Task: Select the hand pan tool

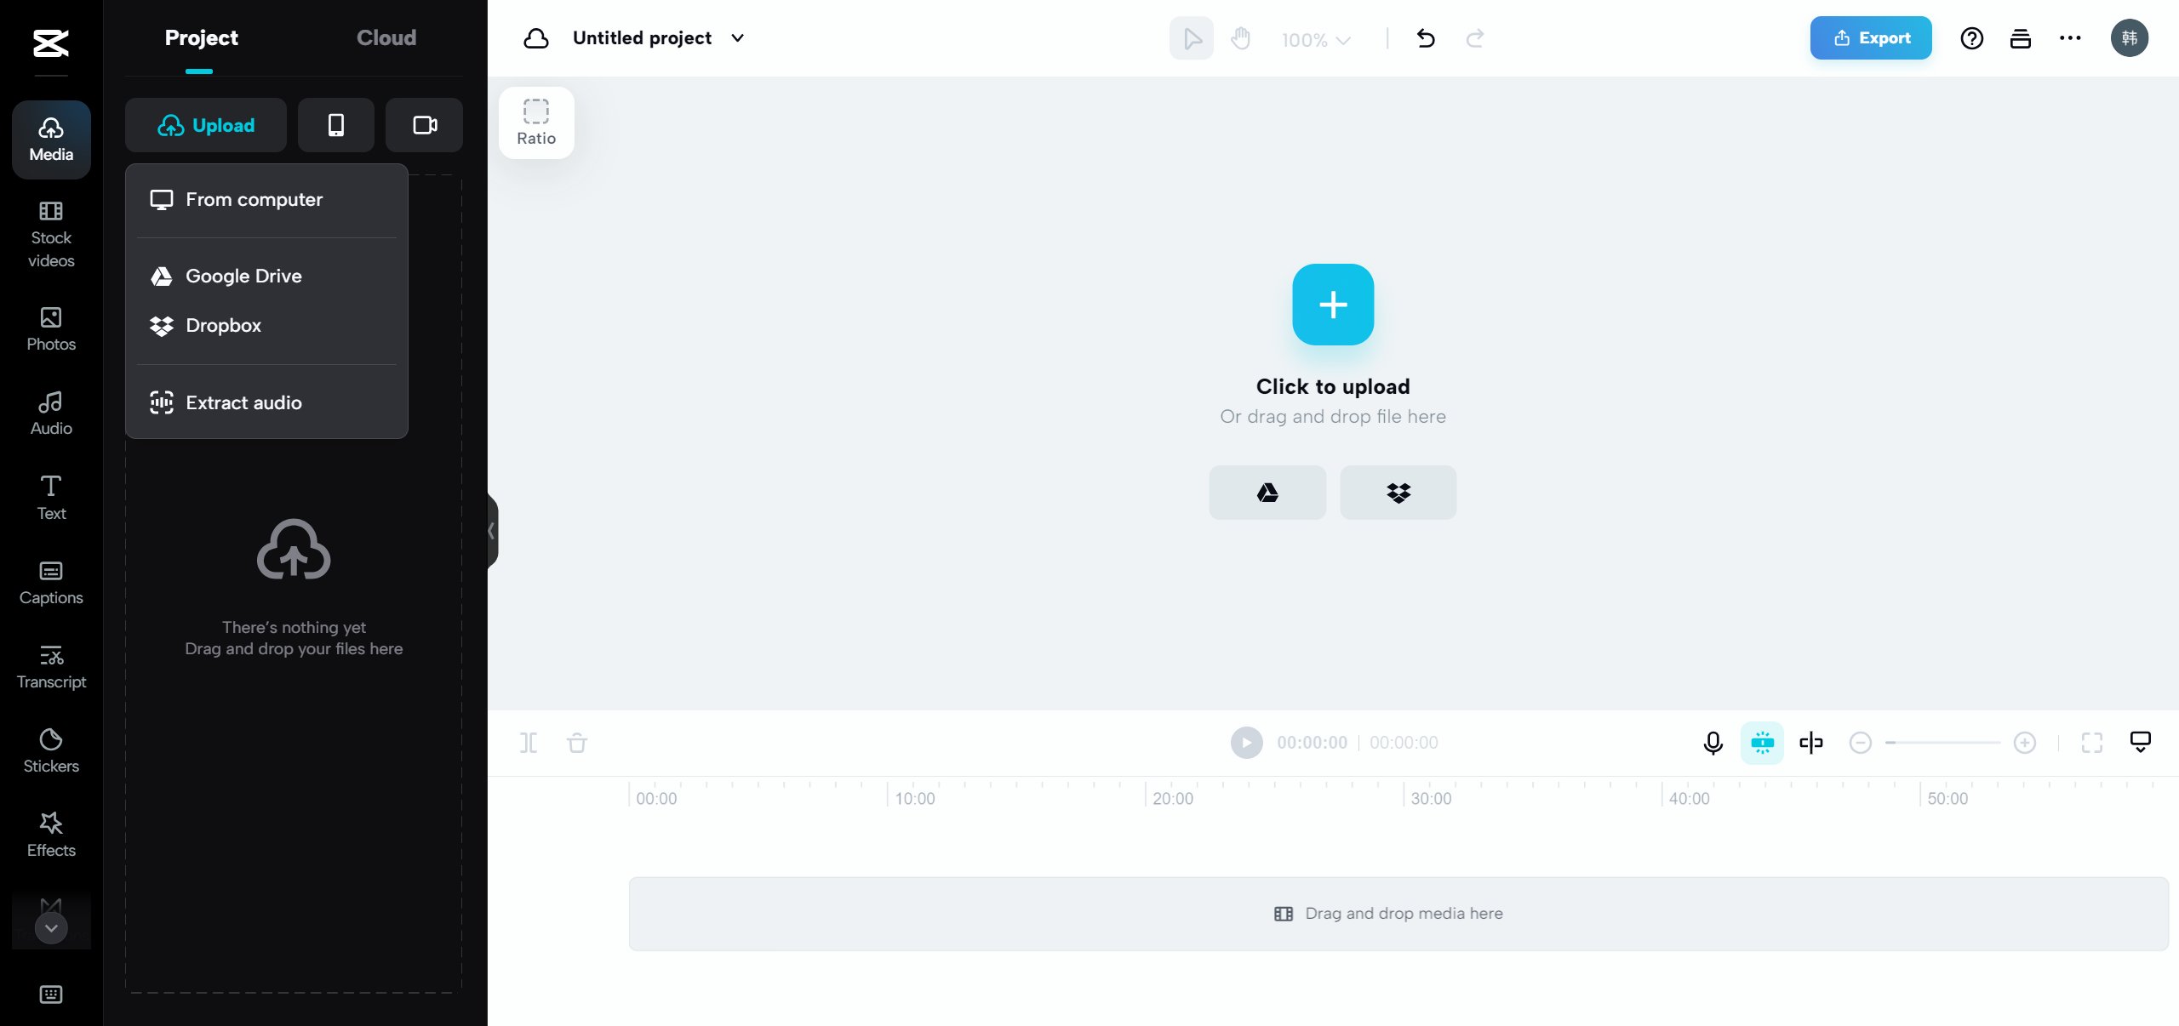Action: [x=1241, y=38]
